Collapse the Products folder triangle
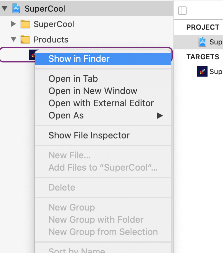 point(13,40)
